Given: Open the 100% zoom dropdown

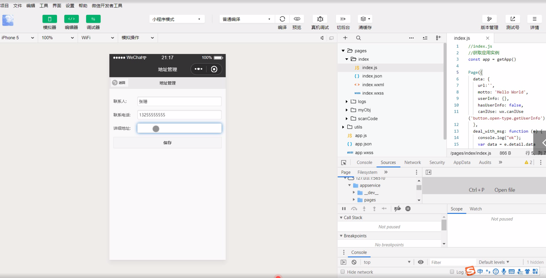Looking at the screenshot, I should click(58, 38).
